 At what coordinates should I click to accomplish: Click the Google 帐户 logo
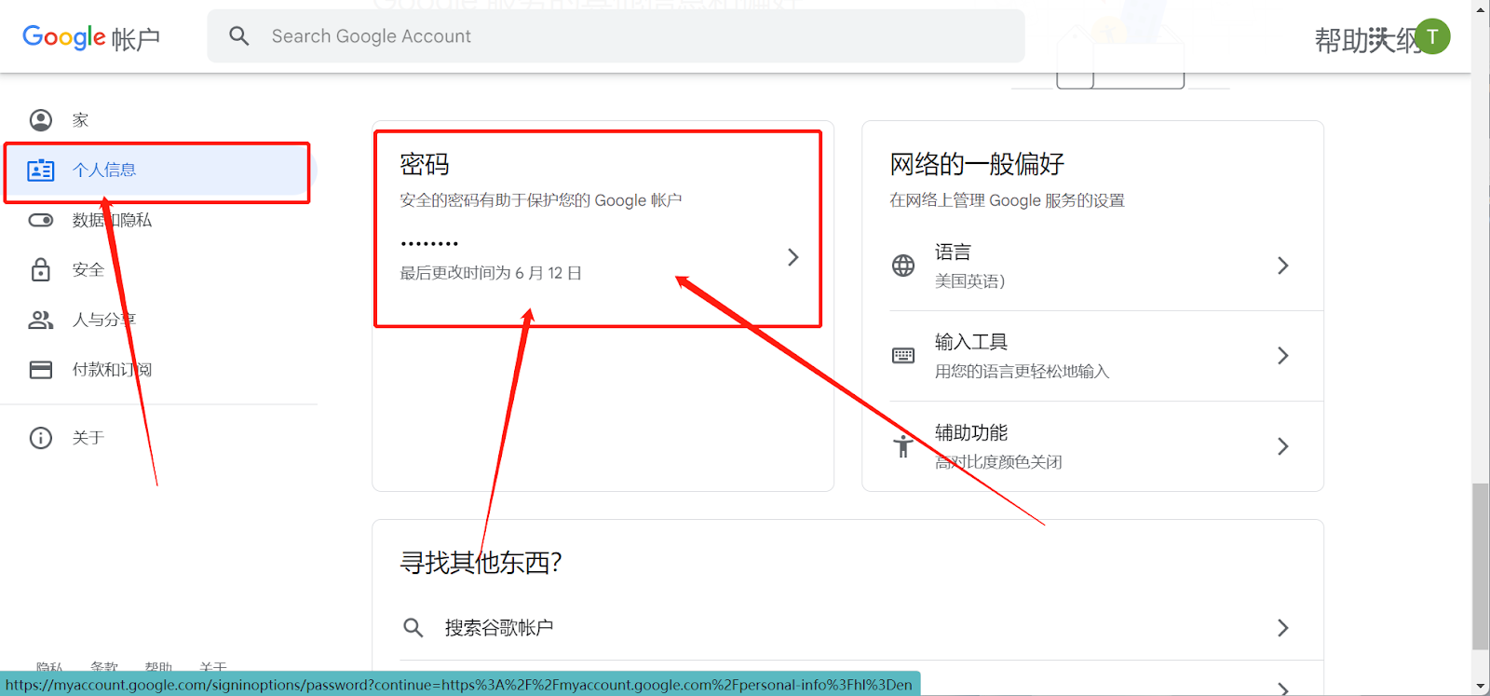(91, 37)
